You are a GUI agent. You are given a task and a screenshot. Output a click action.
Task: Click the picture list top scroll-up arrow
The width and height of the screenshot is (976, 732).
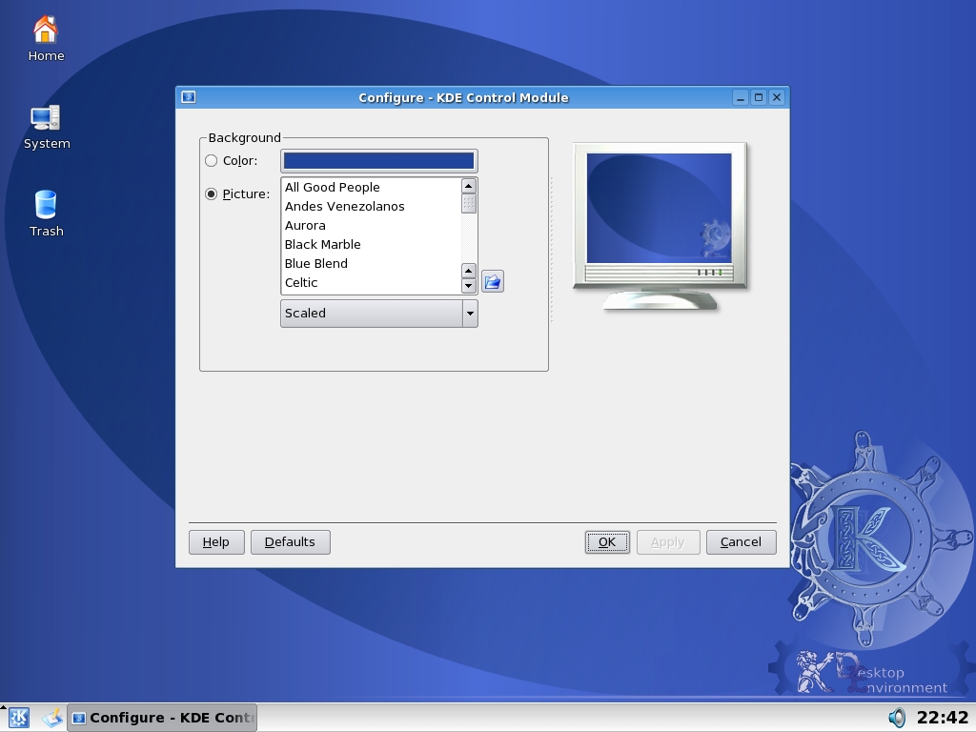tap(469, 186)
